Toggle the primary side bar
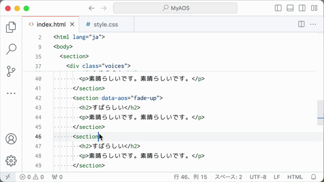Screen dimensions: 324x182 pos(278,8)
